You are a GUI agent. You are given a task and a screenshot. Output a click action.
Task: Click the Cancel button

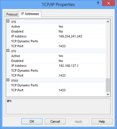coord(55,122)
